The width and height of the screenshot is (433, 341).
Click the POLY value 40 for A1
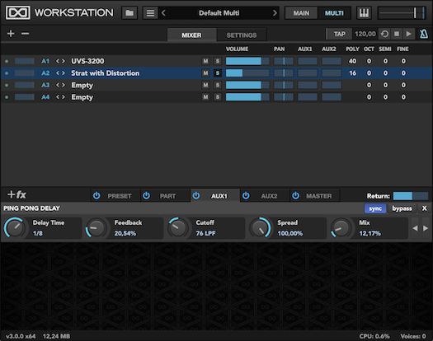352,61
